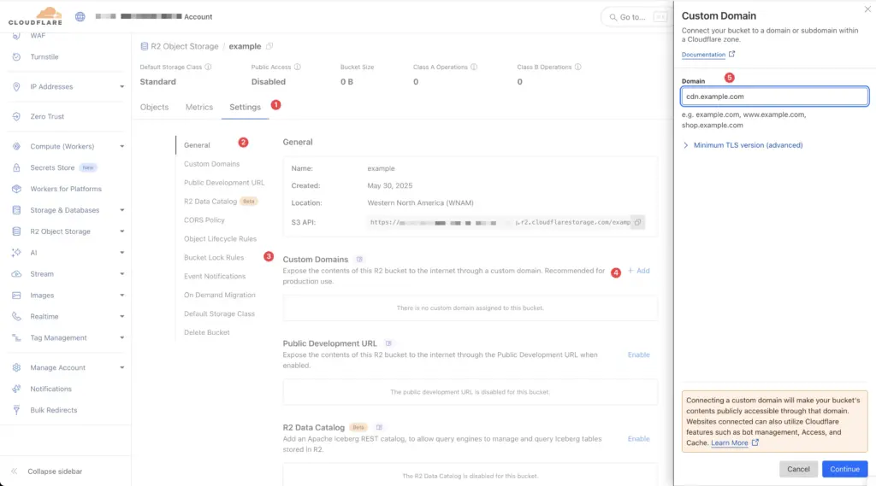Viewport: 876px width, 486px height.
Task: Click the Bulk Redirects icon
Action: click(x=16, y=410)
